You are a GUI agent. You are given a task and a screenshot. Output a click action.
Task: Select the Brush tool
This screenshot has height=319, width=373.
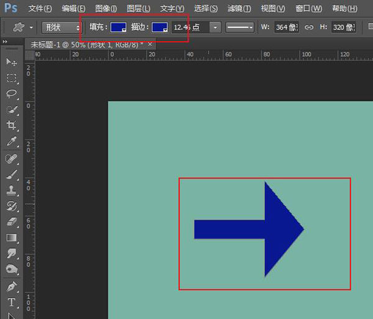11,174
